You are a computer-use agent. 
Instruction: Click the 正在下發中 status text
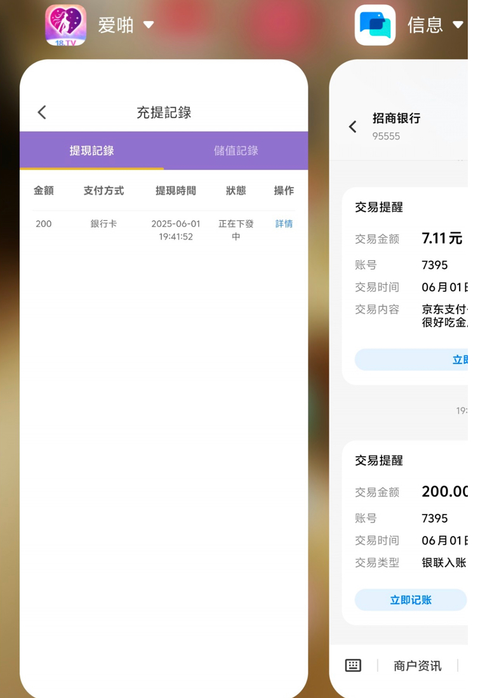236,230
